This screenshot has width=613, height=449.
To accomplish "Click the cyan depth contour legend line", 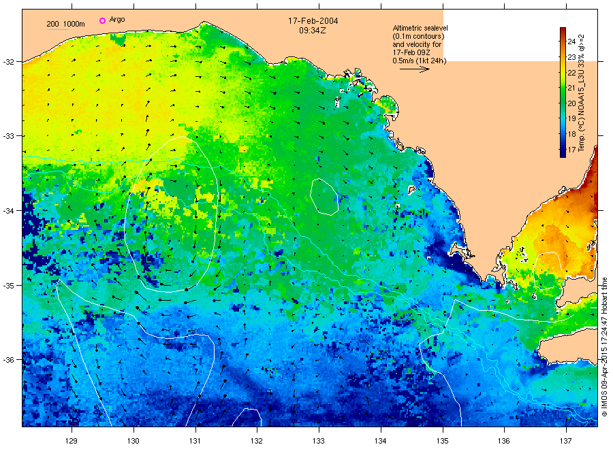I will pyautogui.click(x=57, y=30).
